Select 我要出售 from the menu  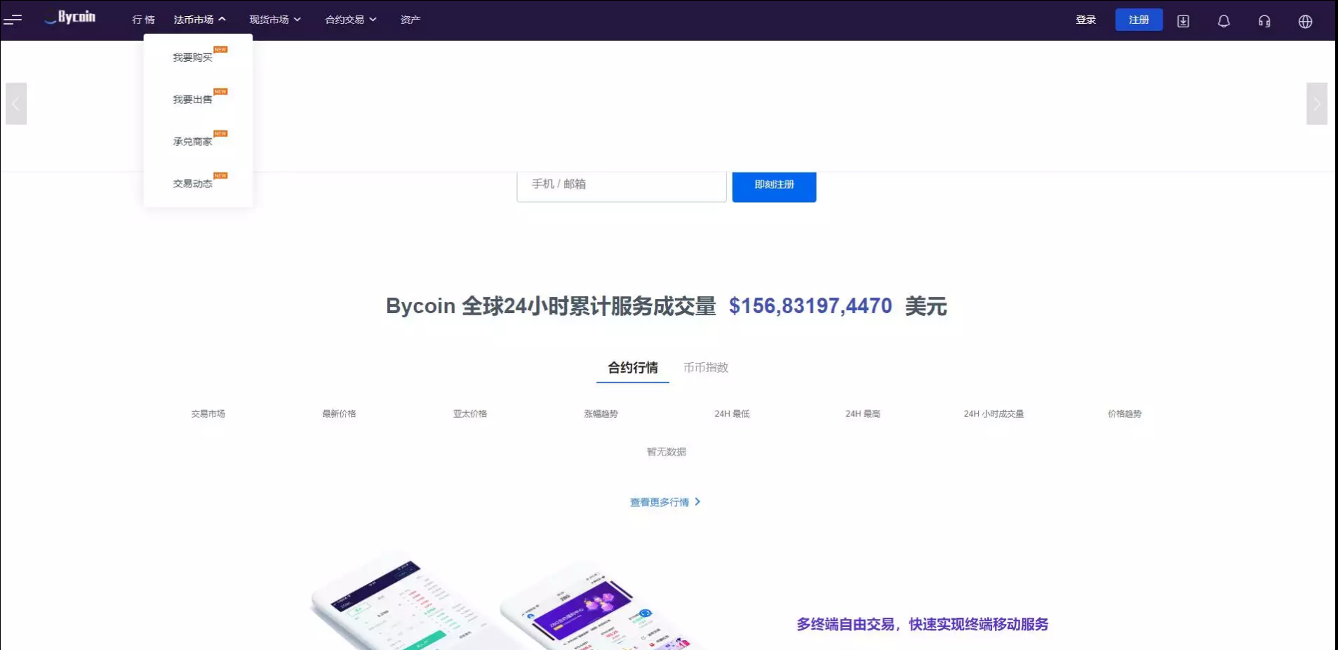(193, 100)
